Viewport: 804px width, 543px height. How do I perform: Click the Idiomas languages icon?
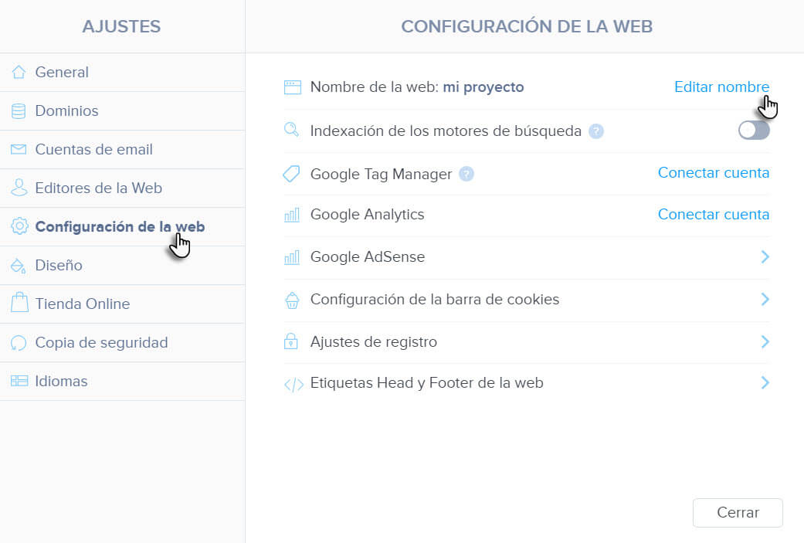click(19, 381)
